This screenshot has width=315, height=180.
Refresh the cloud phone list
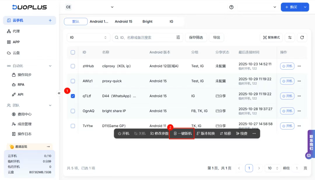tap(302, 37)
